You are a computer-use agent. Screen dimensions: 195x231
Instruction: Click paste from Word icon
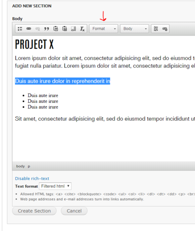pos(65,29)
